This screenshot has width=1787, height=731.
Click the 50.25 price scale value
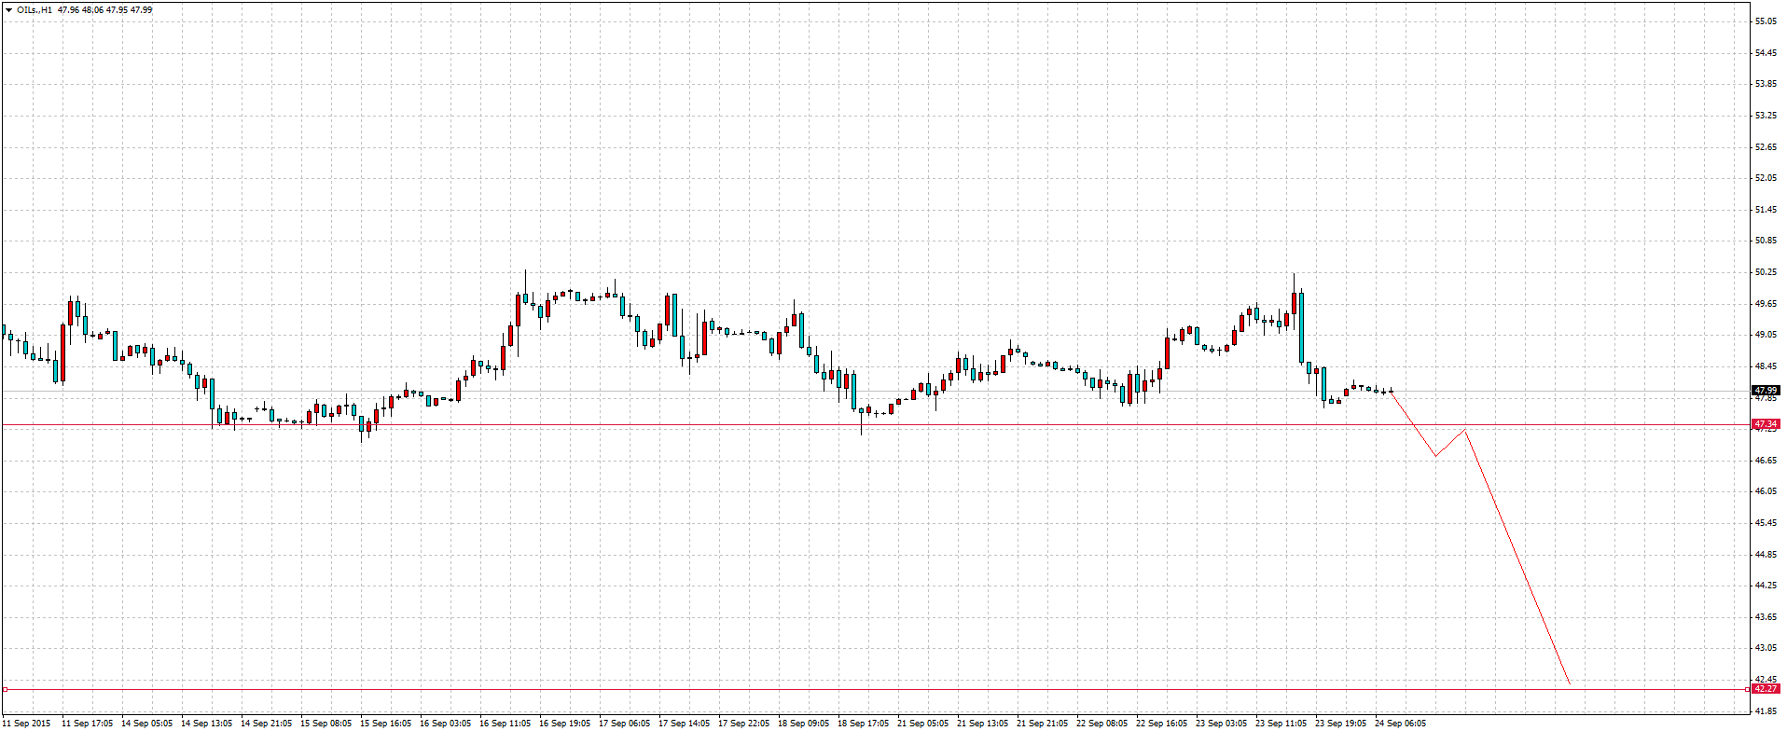click(x=1765, y=272)
